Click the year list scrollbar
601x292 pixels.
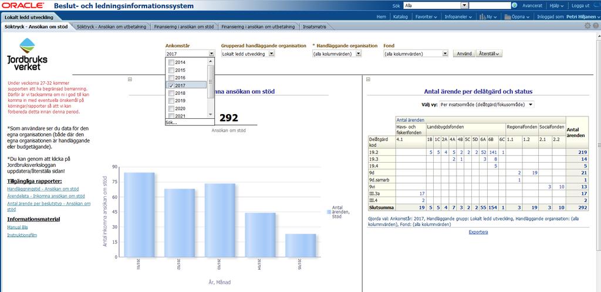211,88
